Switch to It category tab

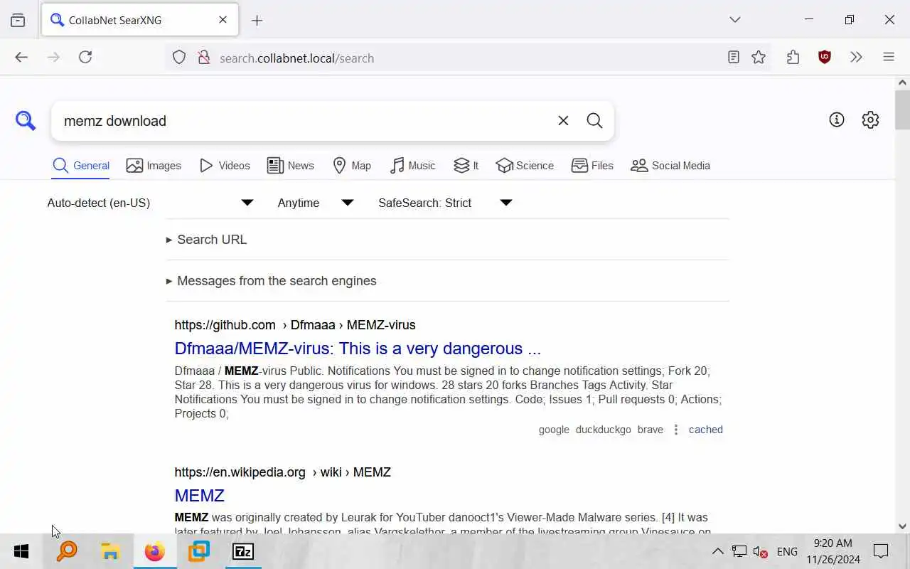[x=466, y=166]
